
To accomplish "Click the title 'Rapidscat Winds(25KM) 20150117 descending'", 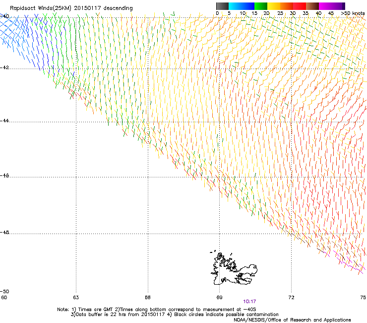I will pyautogui.click(x=71, y=8).
